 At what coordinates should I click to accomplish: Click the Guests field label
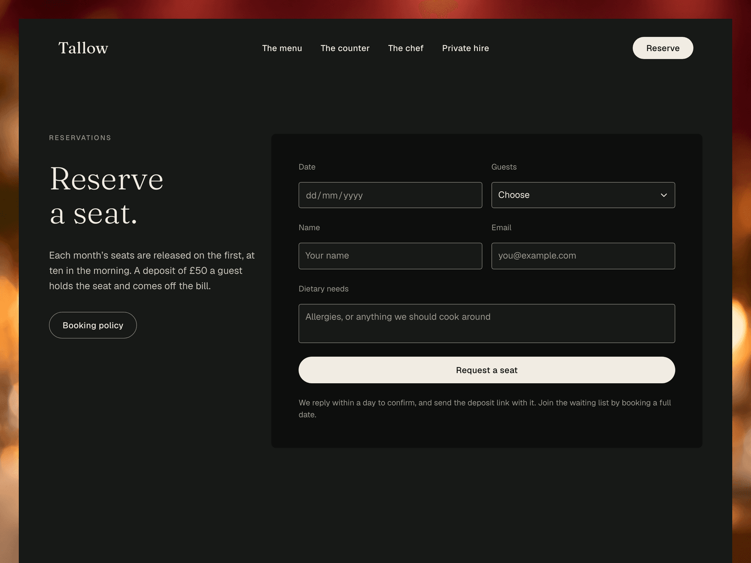(x=504, y=167)
